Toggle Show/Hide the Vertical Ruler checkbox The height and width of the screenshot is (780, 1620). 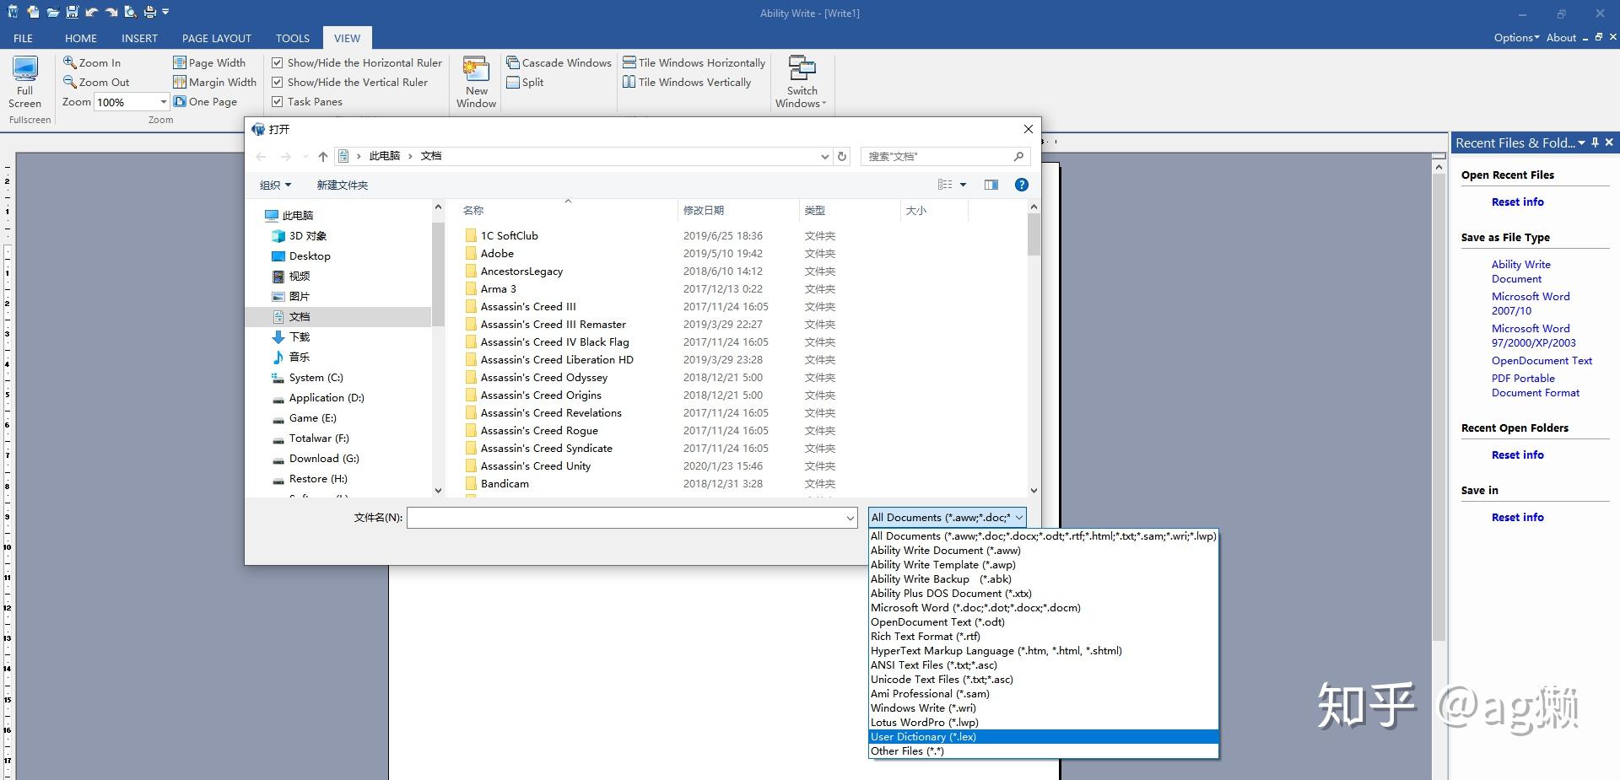(x=277, y=82)
